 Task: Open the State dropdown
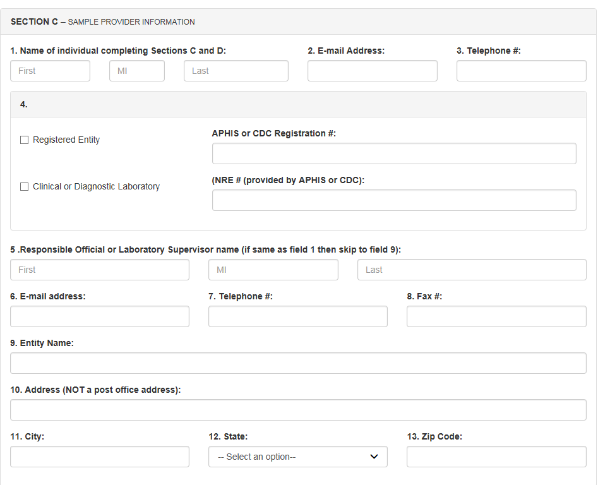[297, 457]
